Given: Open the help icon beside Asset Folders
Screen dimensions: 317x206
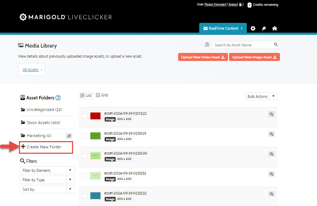Looking at the screenshot, I should tap(58, 98).
